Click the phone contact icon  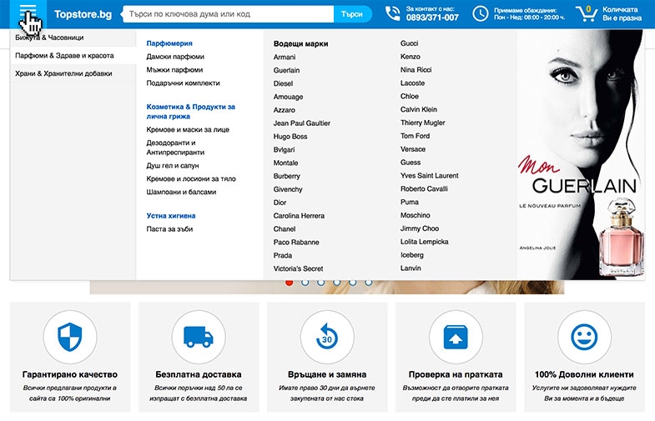(392, 14)
